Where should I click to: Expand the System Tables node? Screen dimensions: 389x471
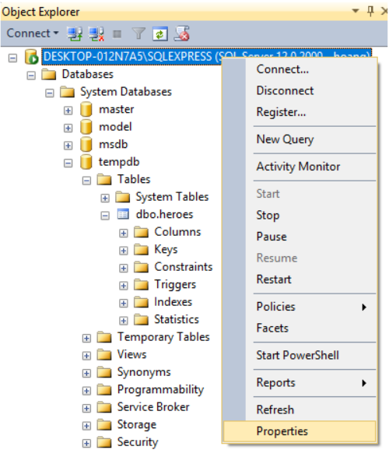(x=105, y=198)
